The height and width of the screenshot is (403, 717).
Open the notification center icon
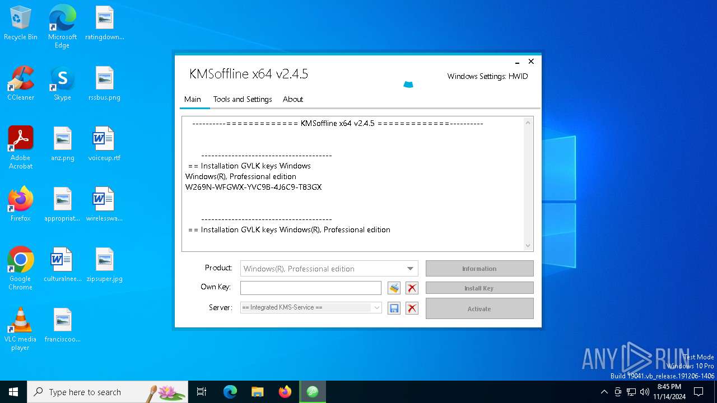[x=699, y=392]
